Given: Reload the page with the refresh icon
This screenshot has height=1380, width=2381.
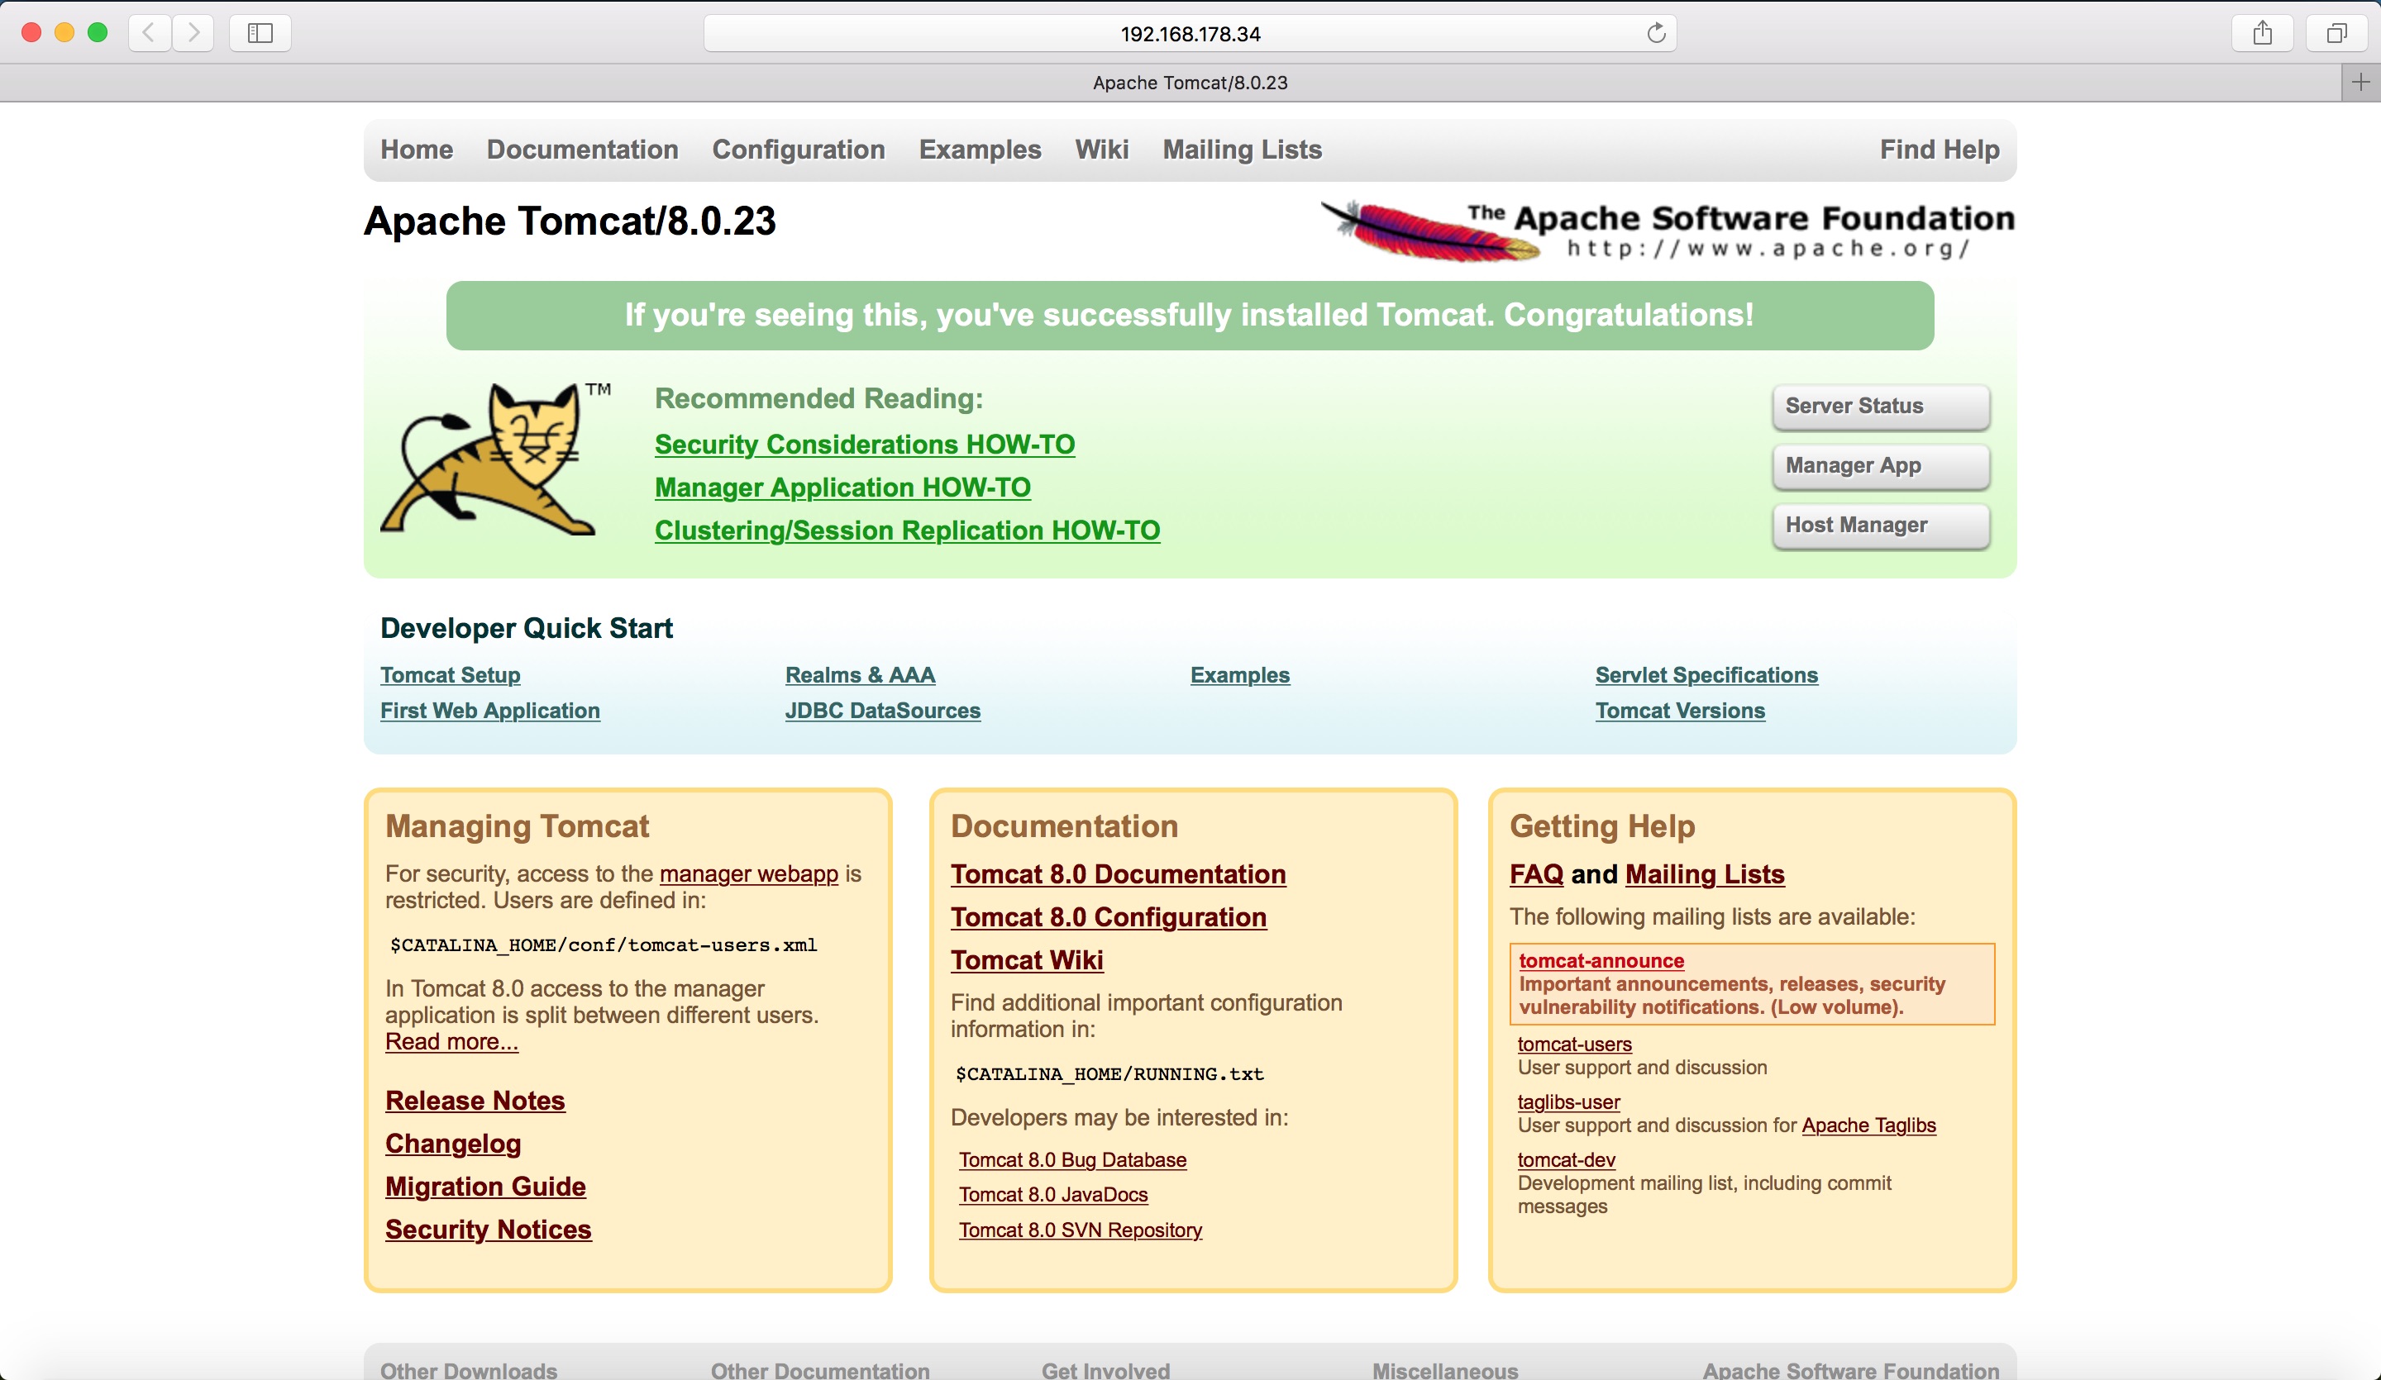Looking at the screenshot, I should tap(1655, 33).
